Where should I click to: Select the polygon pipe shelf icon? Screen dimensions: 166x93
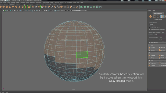23,7
